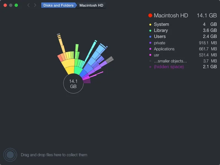Select the Macintosh HD breadcrumb
The image size is (220, 165).
click(91, 5)
